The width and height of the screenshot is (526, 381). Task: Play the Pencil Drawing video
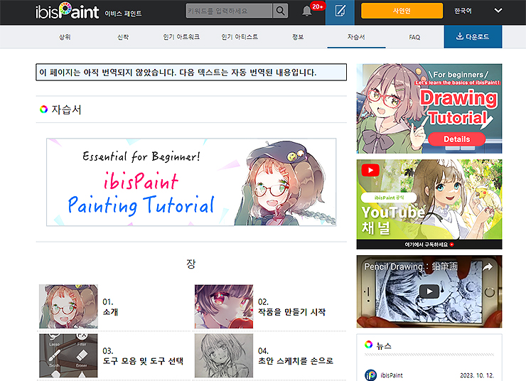(429, 291)
